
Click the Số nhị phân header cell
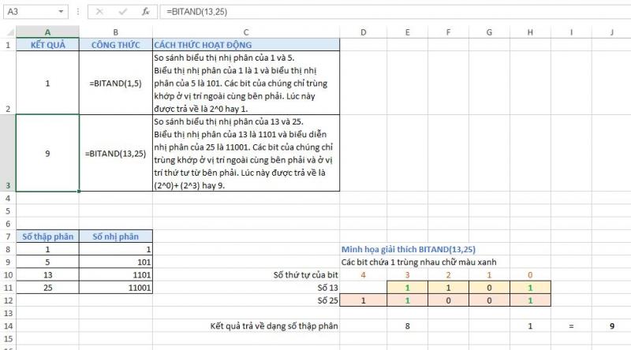point(116,236)
